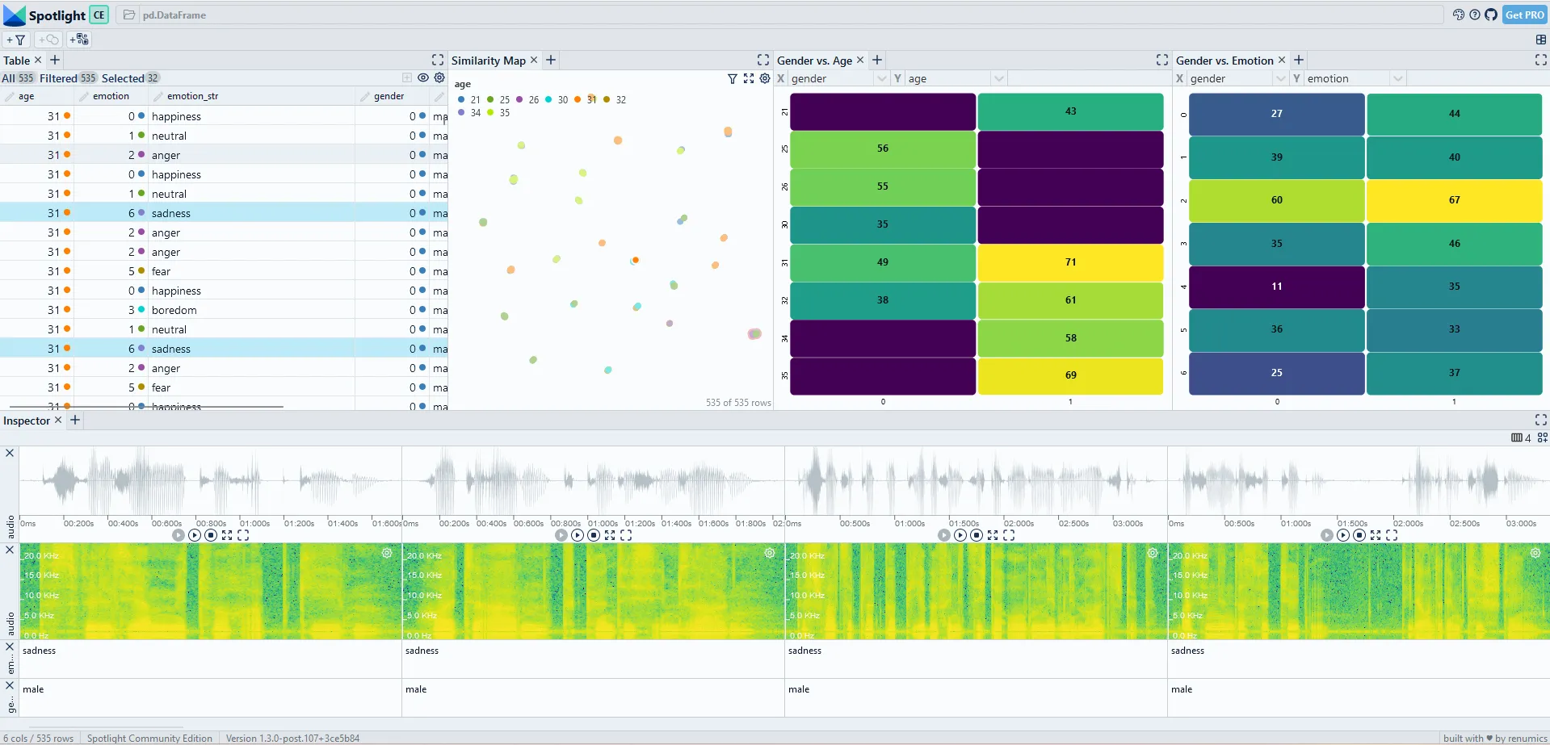Play the first audio waveform
The height and width of the screenshot is (745, 1550).
point(195,535)
